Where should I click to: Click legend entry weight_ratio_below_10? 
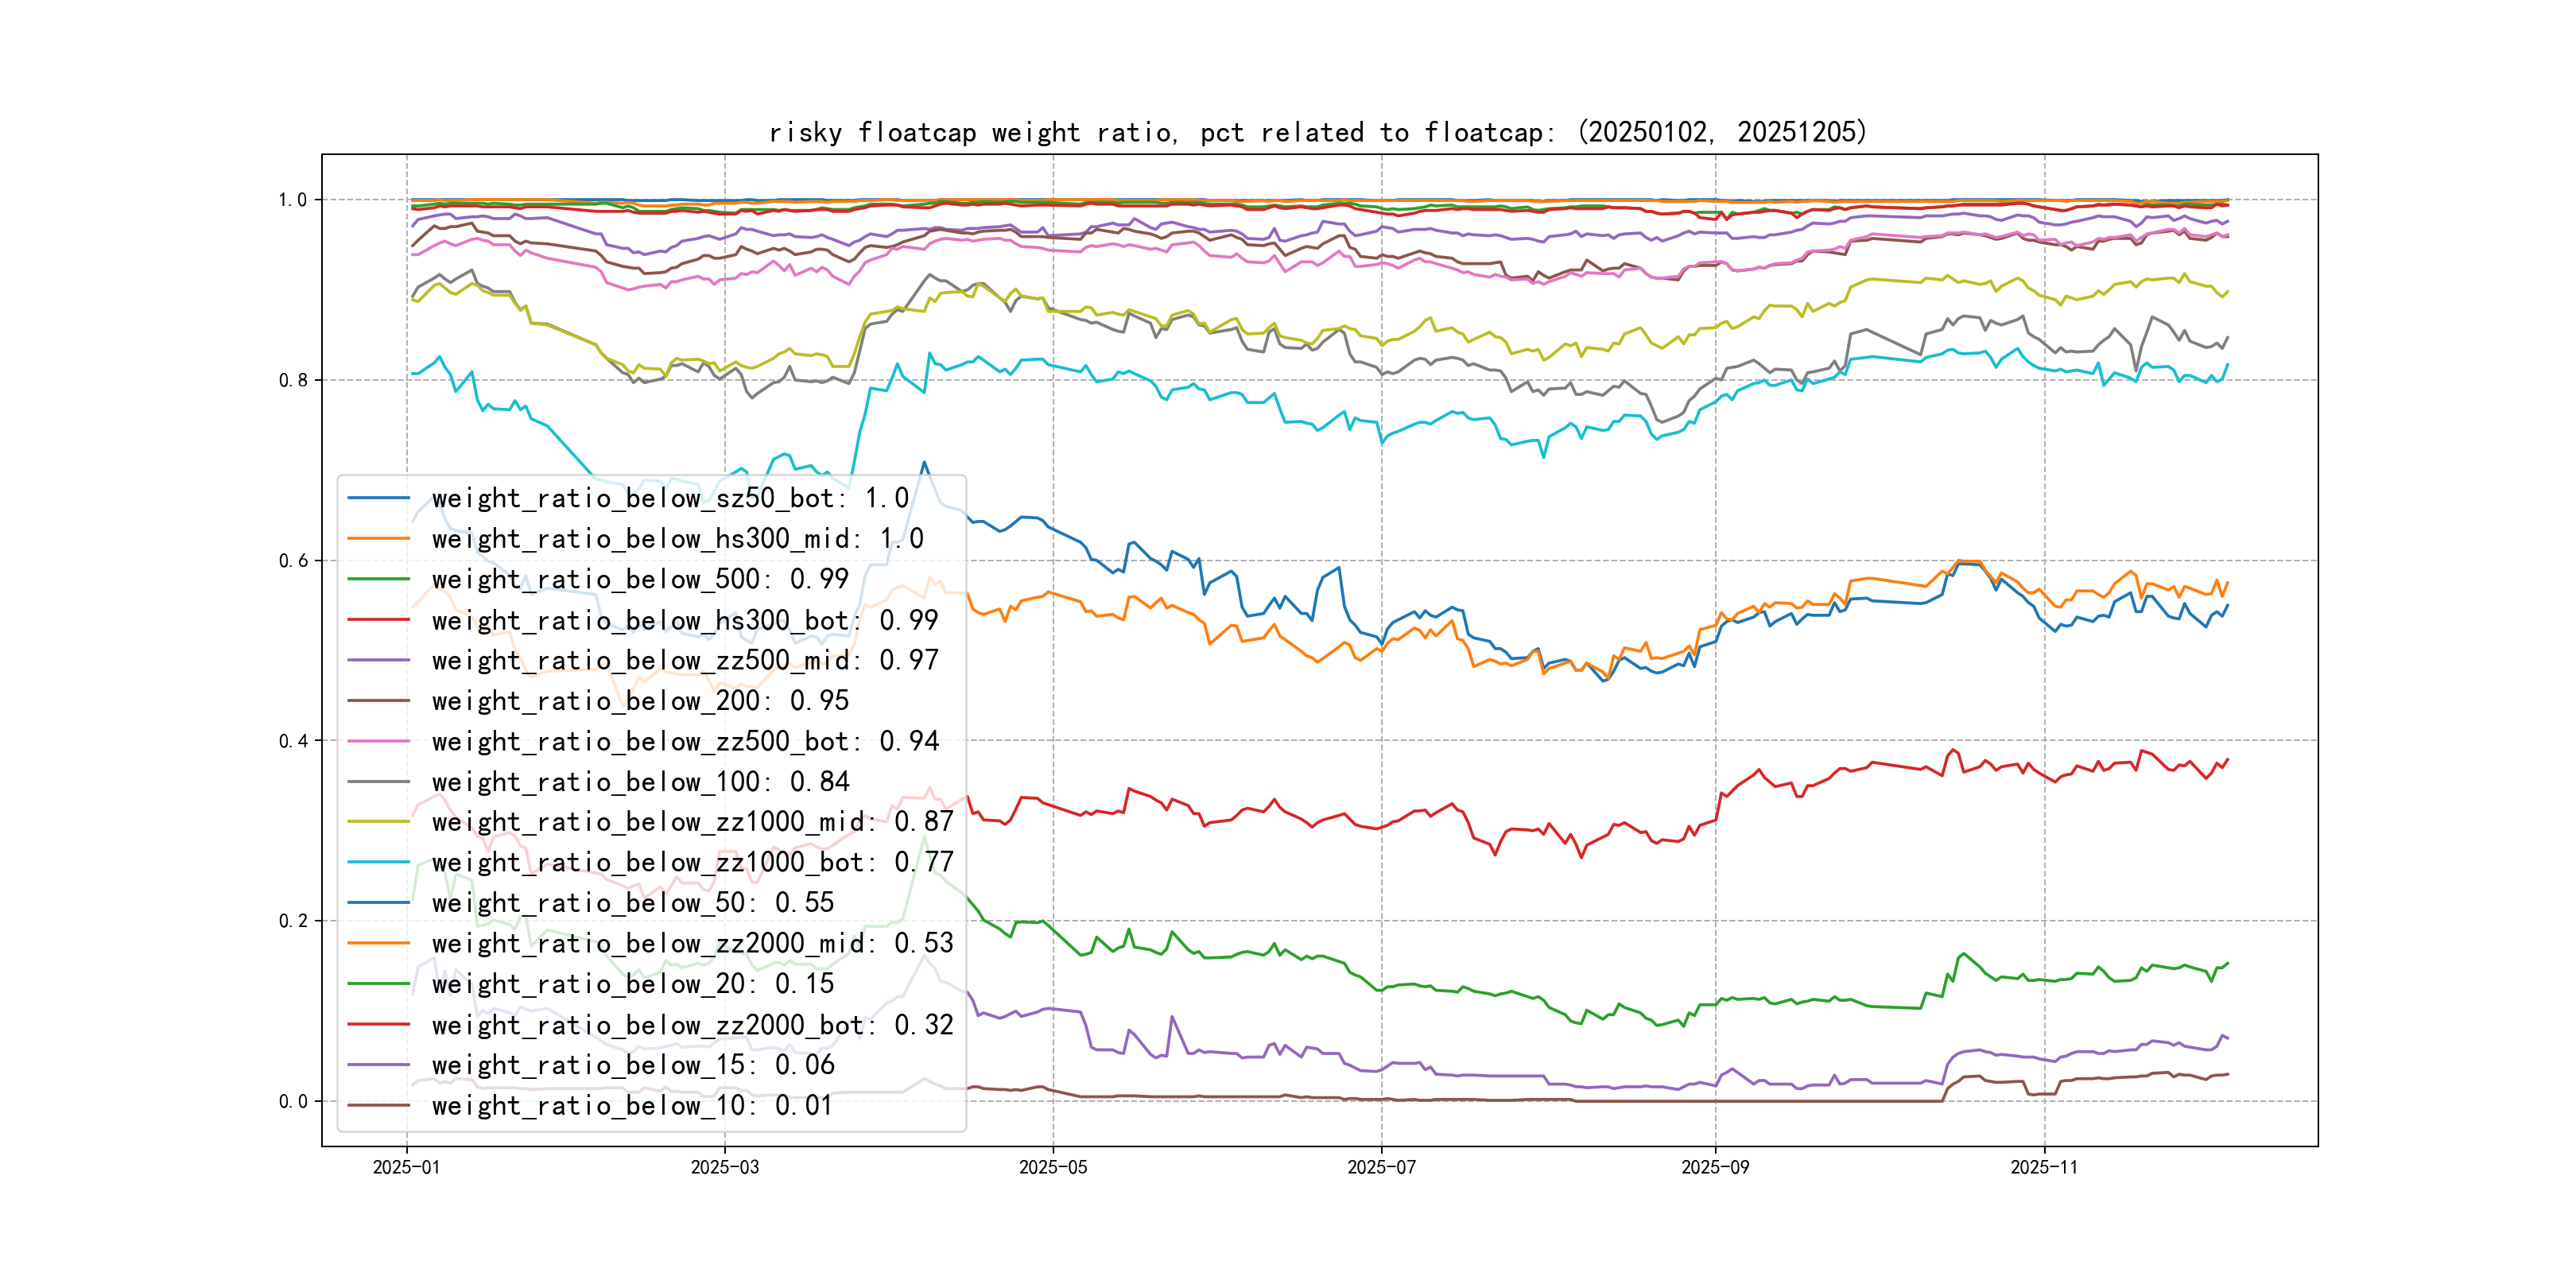(x=632, y=1106)
